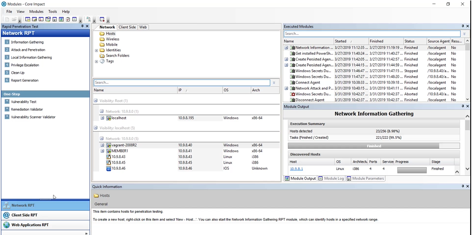
Task: Collapse the Network 10.9.8.0 (5) group
Action: [x=102, y=138]
